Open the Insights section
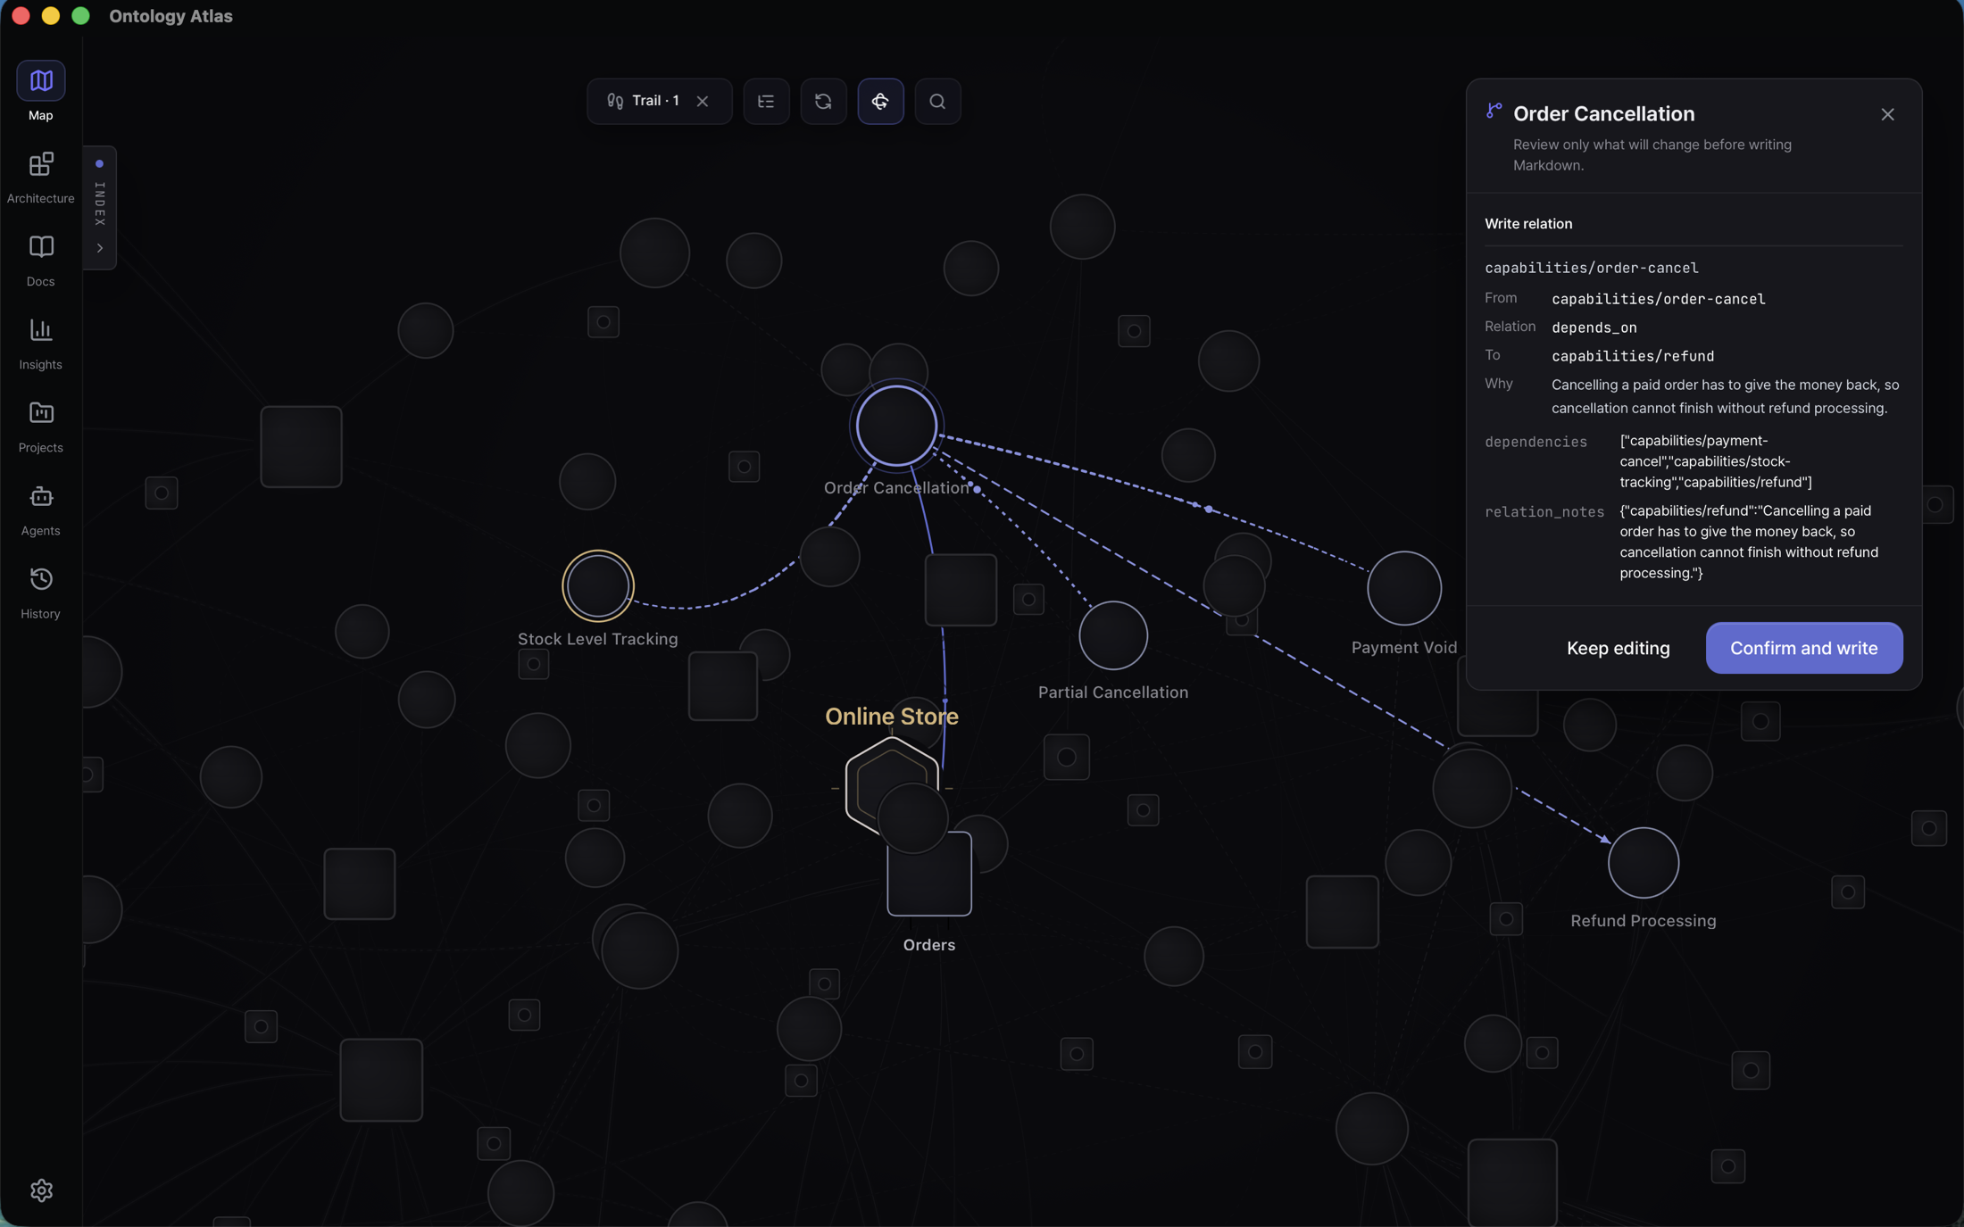The image size is (1964, 1227). click(41, 344)
